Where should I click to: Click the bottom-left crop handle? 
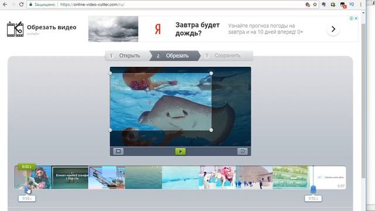coord(110,130)
